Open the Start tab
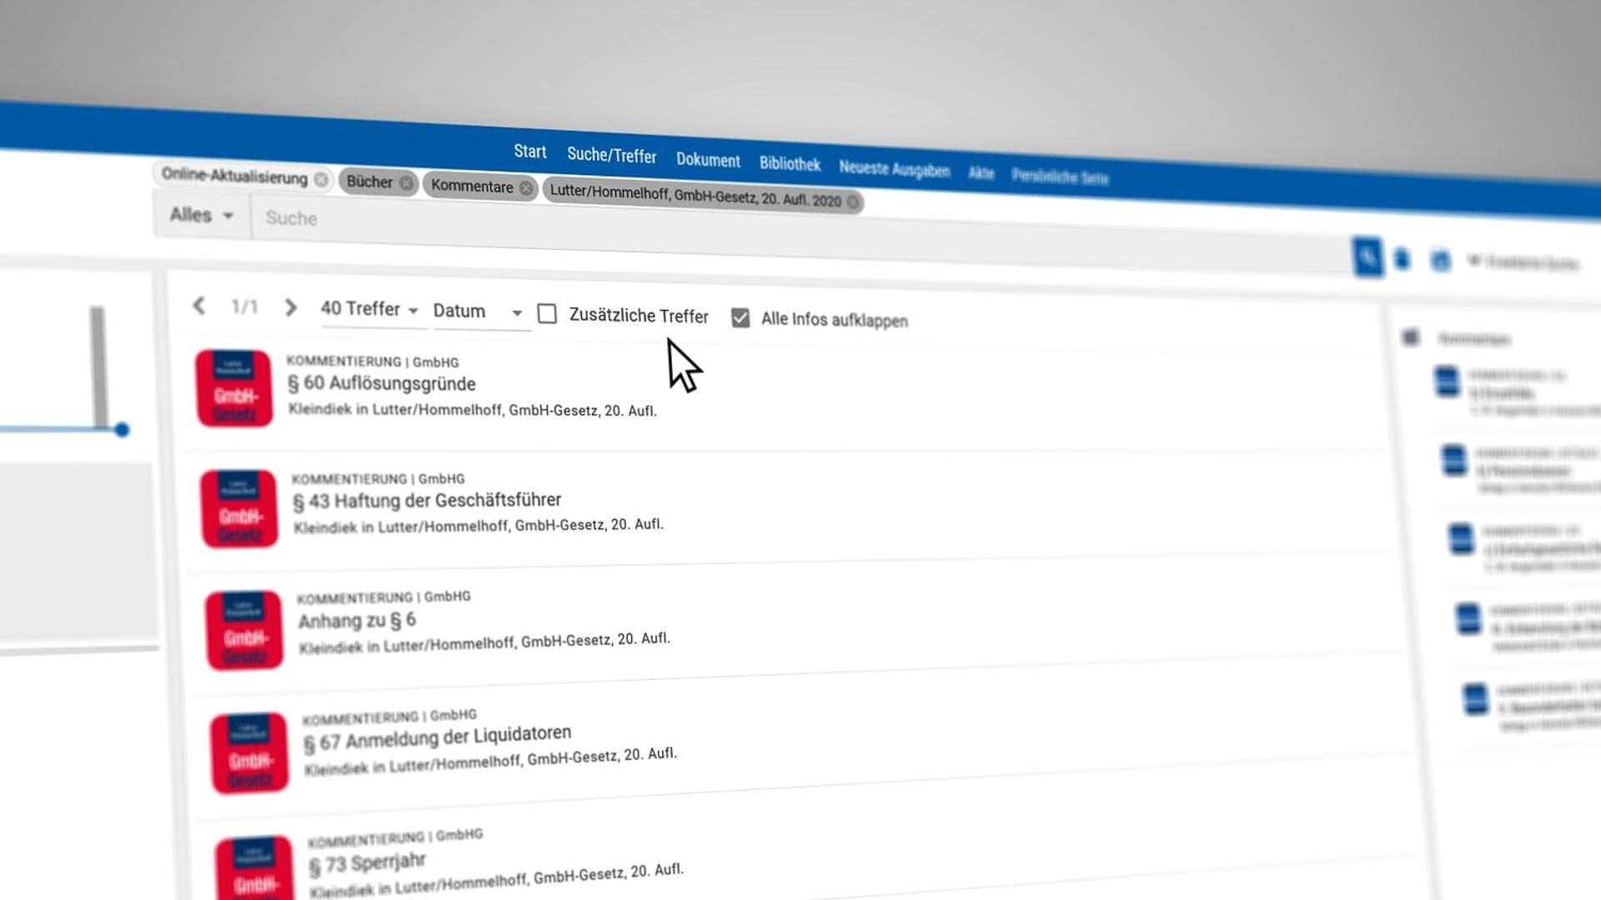 529,152
